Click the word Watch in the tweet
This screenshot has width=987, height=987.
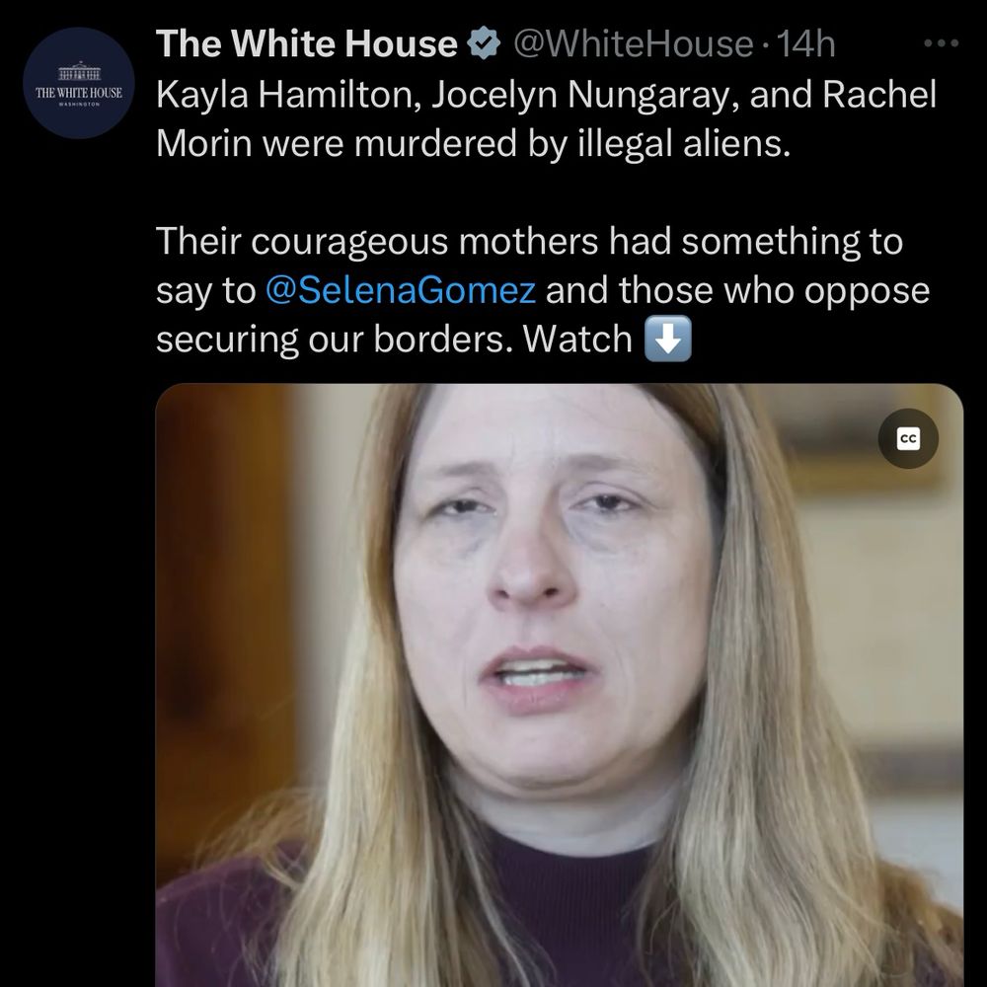click(577, 340)
